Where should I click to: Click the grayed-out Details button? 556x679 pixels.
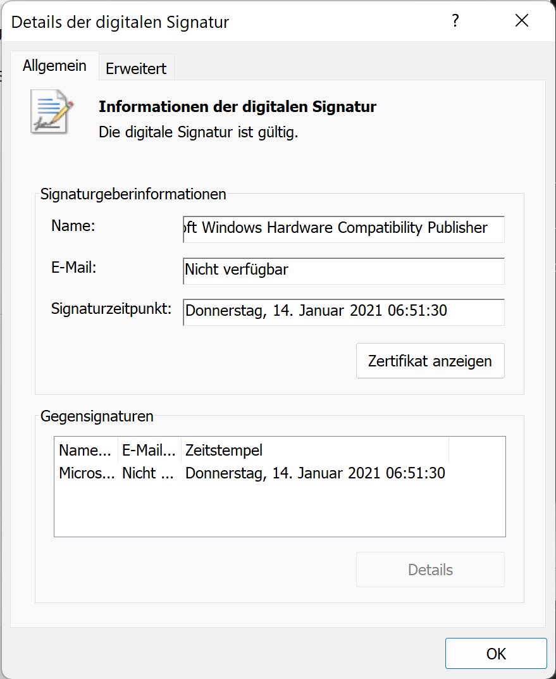coord(430,570)
